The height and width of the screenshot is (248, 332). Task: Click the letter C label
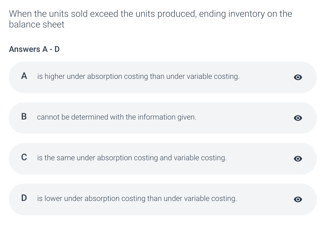pyautogui.click(x=24, y=157)
